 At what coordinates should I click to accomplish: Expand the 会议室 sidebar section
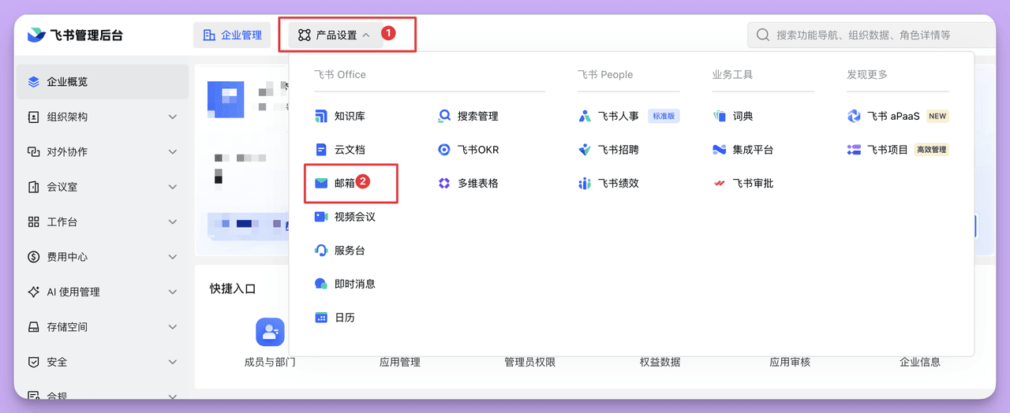(x=173, y=187)
